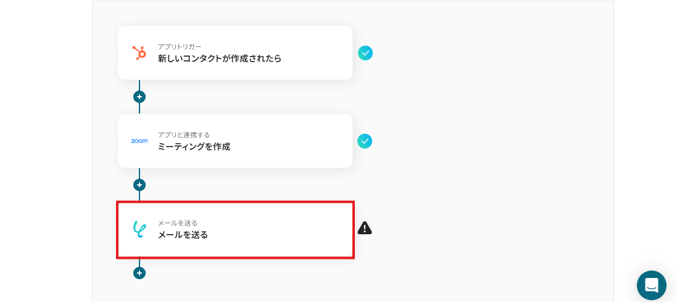This screenshot has height=302, width=677.
Task: Click the checkmark beside the new contact trigger
Action: 365,53
